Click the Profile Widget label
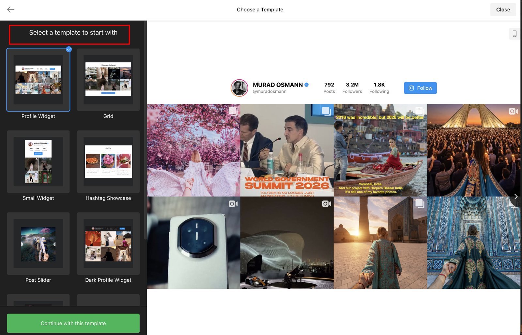The image size is (522, 335). coord(38,116)
